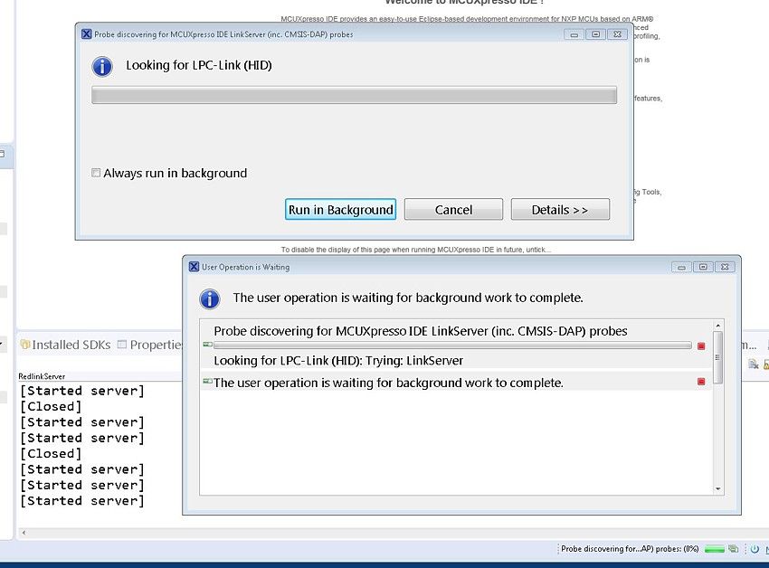
Task: Stop the Probe discovering job with red button
Action: 701,346
